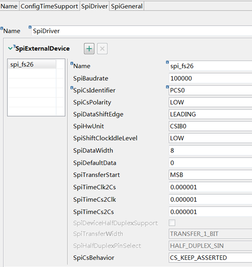This screenshot has width=252, height=267.
Task: Edit the SpiTimeCs2Clk value
Action: coord(211,200)
